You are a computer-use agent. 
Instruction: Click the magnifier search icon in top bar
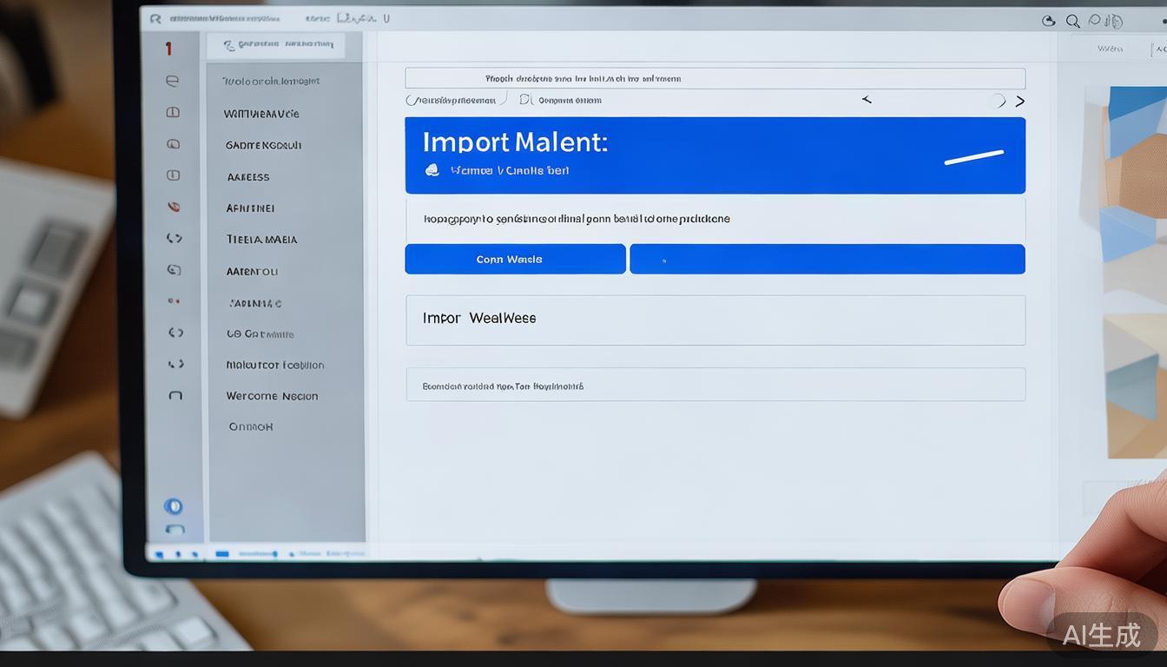1072,21
